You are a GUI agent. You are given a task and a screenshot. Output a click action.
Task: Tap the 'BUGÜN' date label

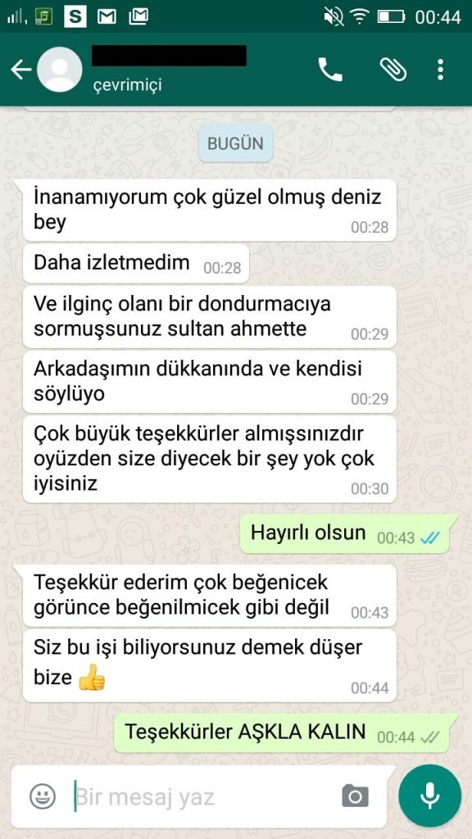pos(235,143)
